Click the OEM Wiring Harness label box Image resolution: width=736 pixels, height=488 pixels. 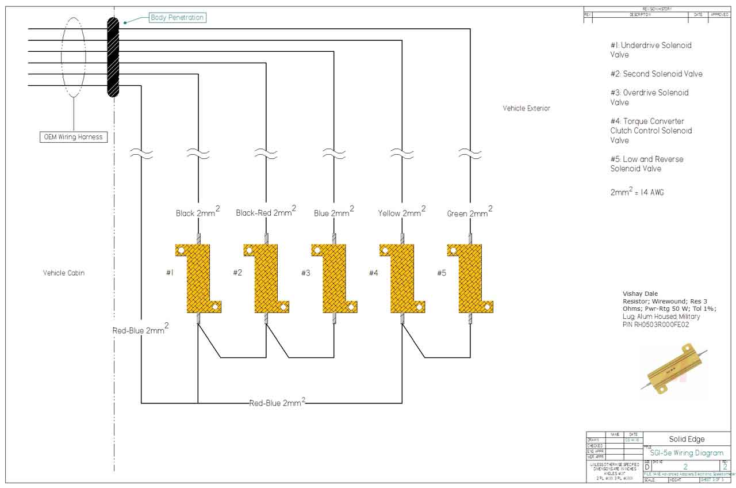(x=74, y=137)
